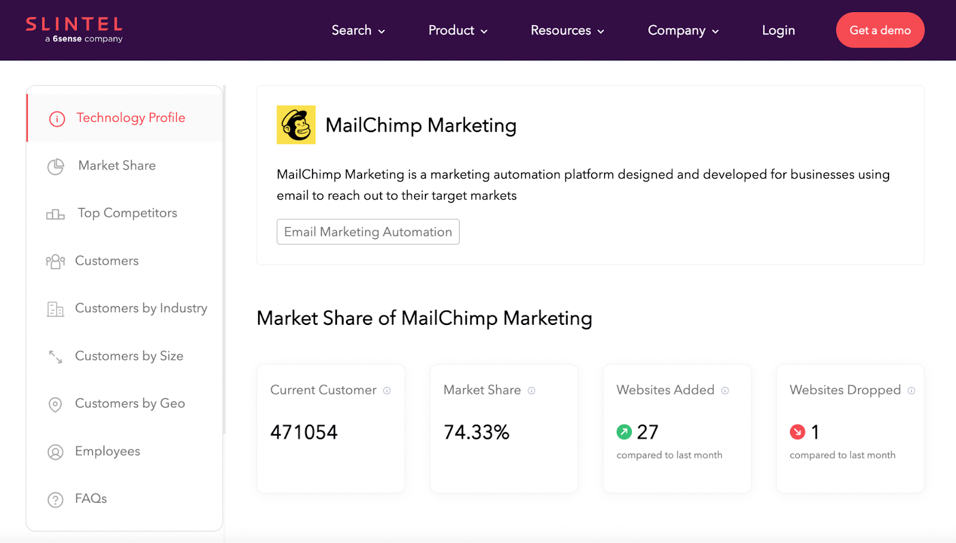Click the MailChimp monkey logo
This screenshot has height=543, width=956.
coord(296,125)
